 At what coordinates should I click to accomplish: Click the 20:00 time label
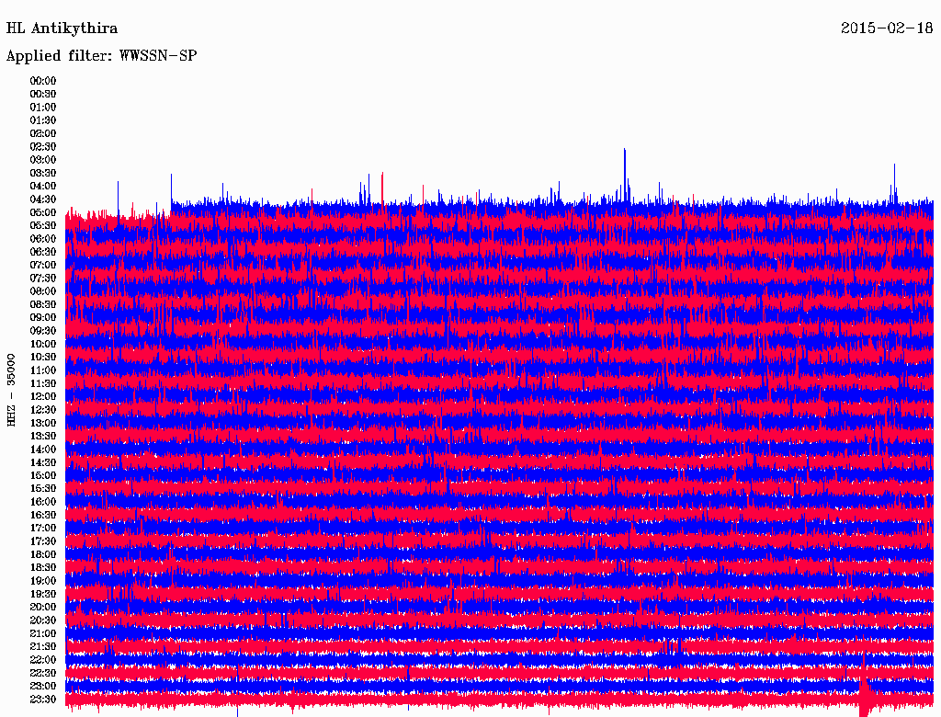tap(43, 607)
